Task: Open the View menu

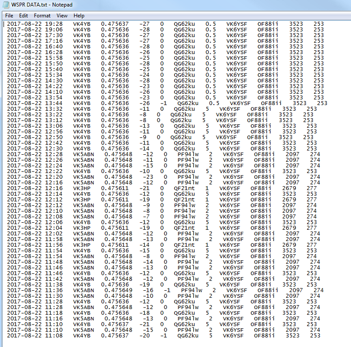Action: 62,15
